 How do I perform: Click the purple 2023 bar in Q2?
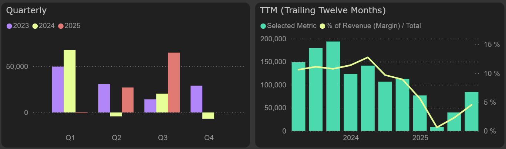click(104, 98)
